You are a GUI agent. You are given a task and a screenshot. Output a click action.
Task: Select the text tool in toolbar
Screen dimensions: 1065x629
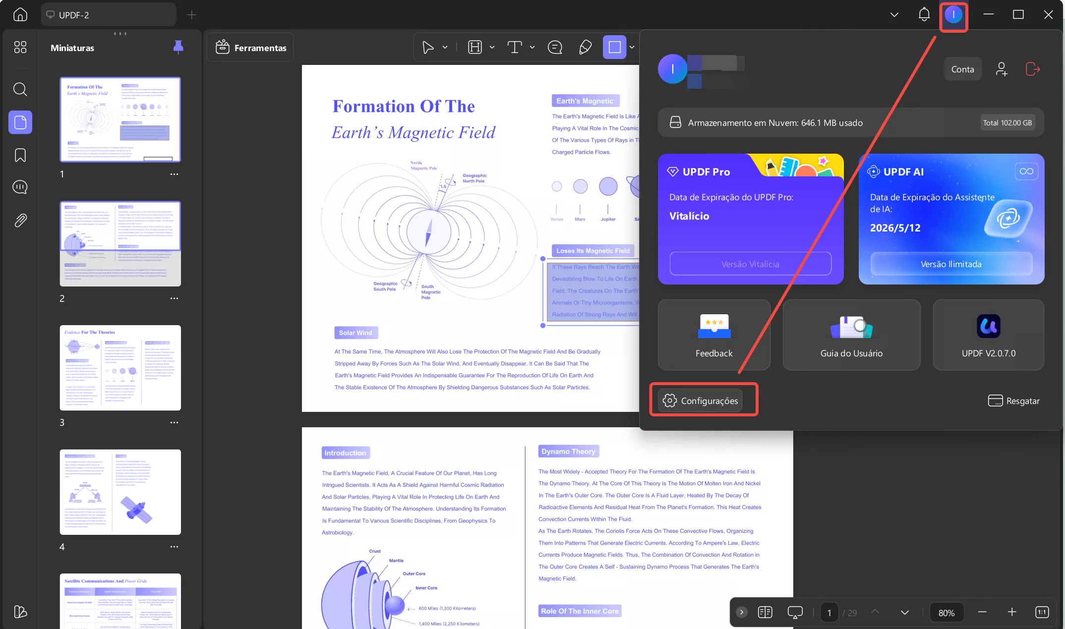click(x=515, y=48)
